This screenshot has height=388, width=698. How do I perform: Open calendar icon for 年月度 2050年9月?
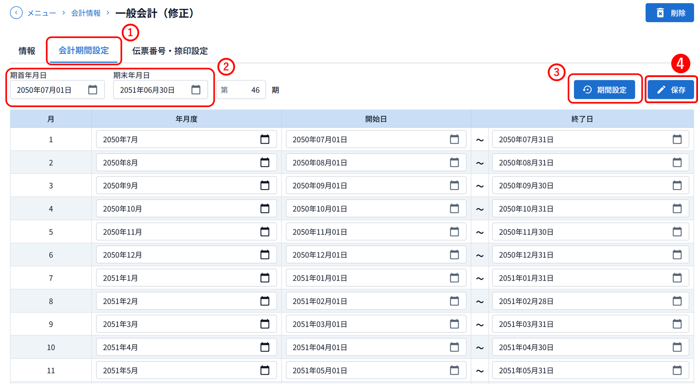(x=265, y=185)
